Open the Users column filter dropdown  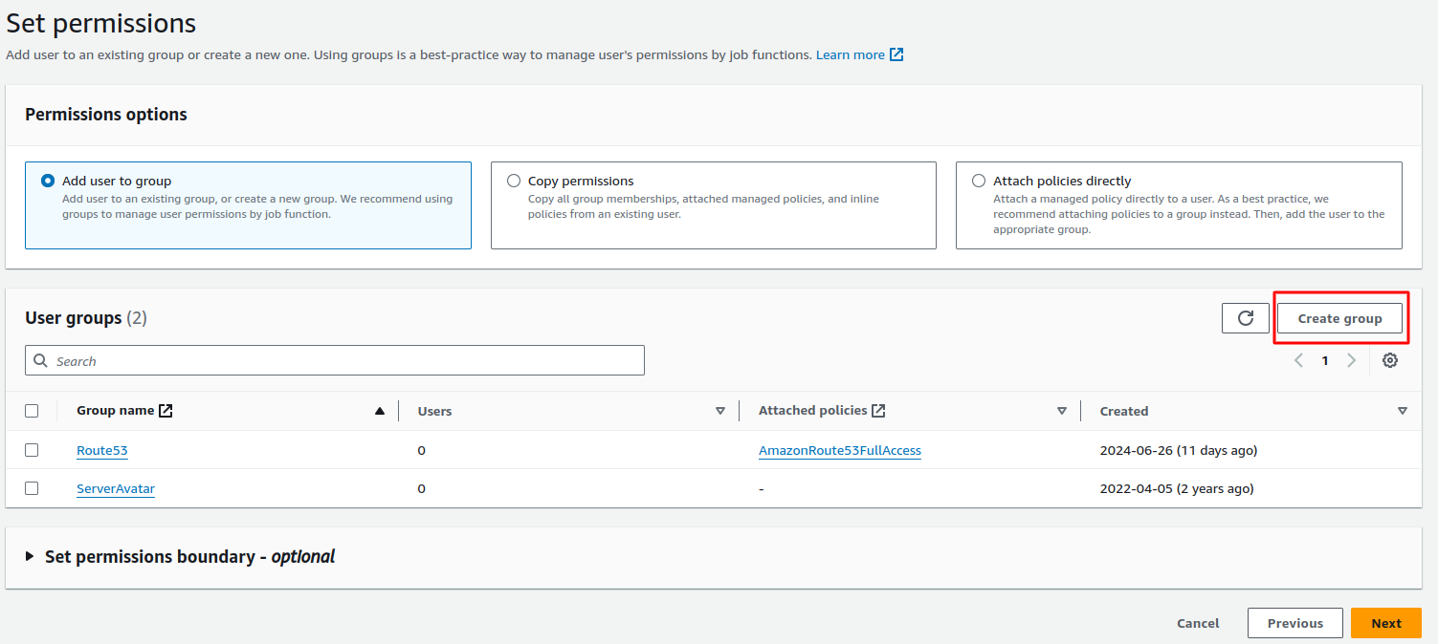(720, 410)
